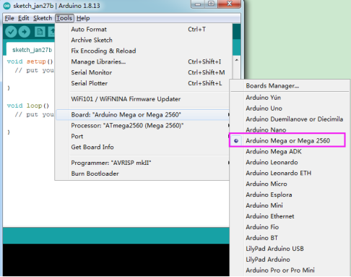Click the Upload arrow toolbar icon
351x277 pixels.
[x=25, y=32]
